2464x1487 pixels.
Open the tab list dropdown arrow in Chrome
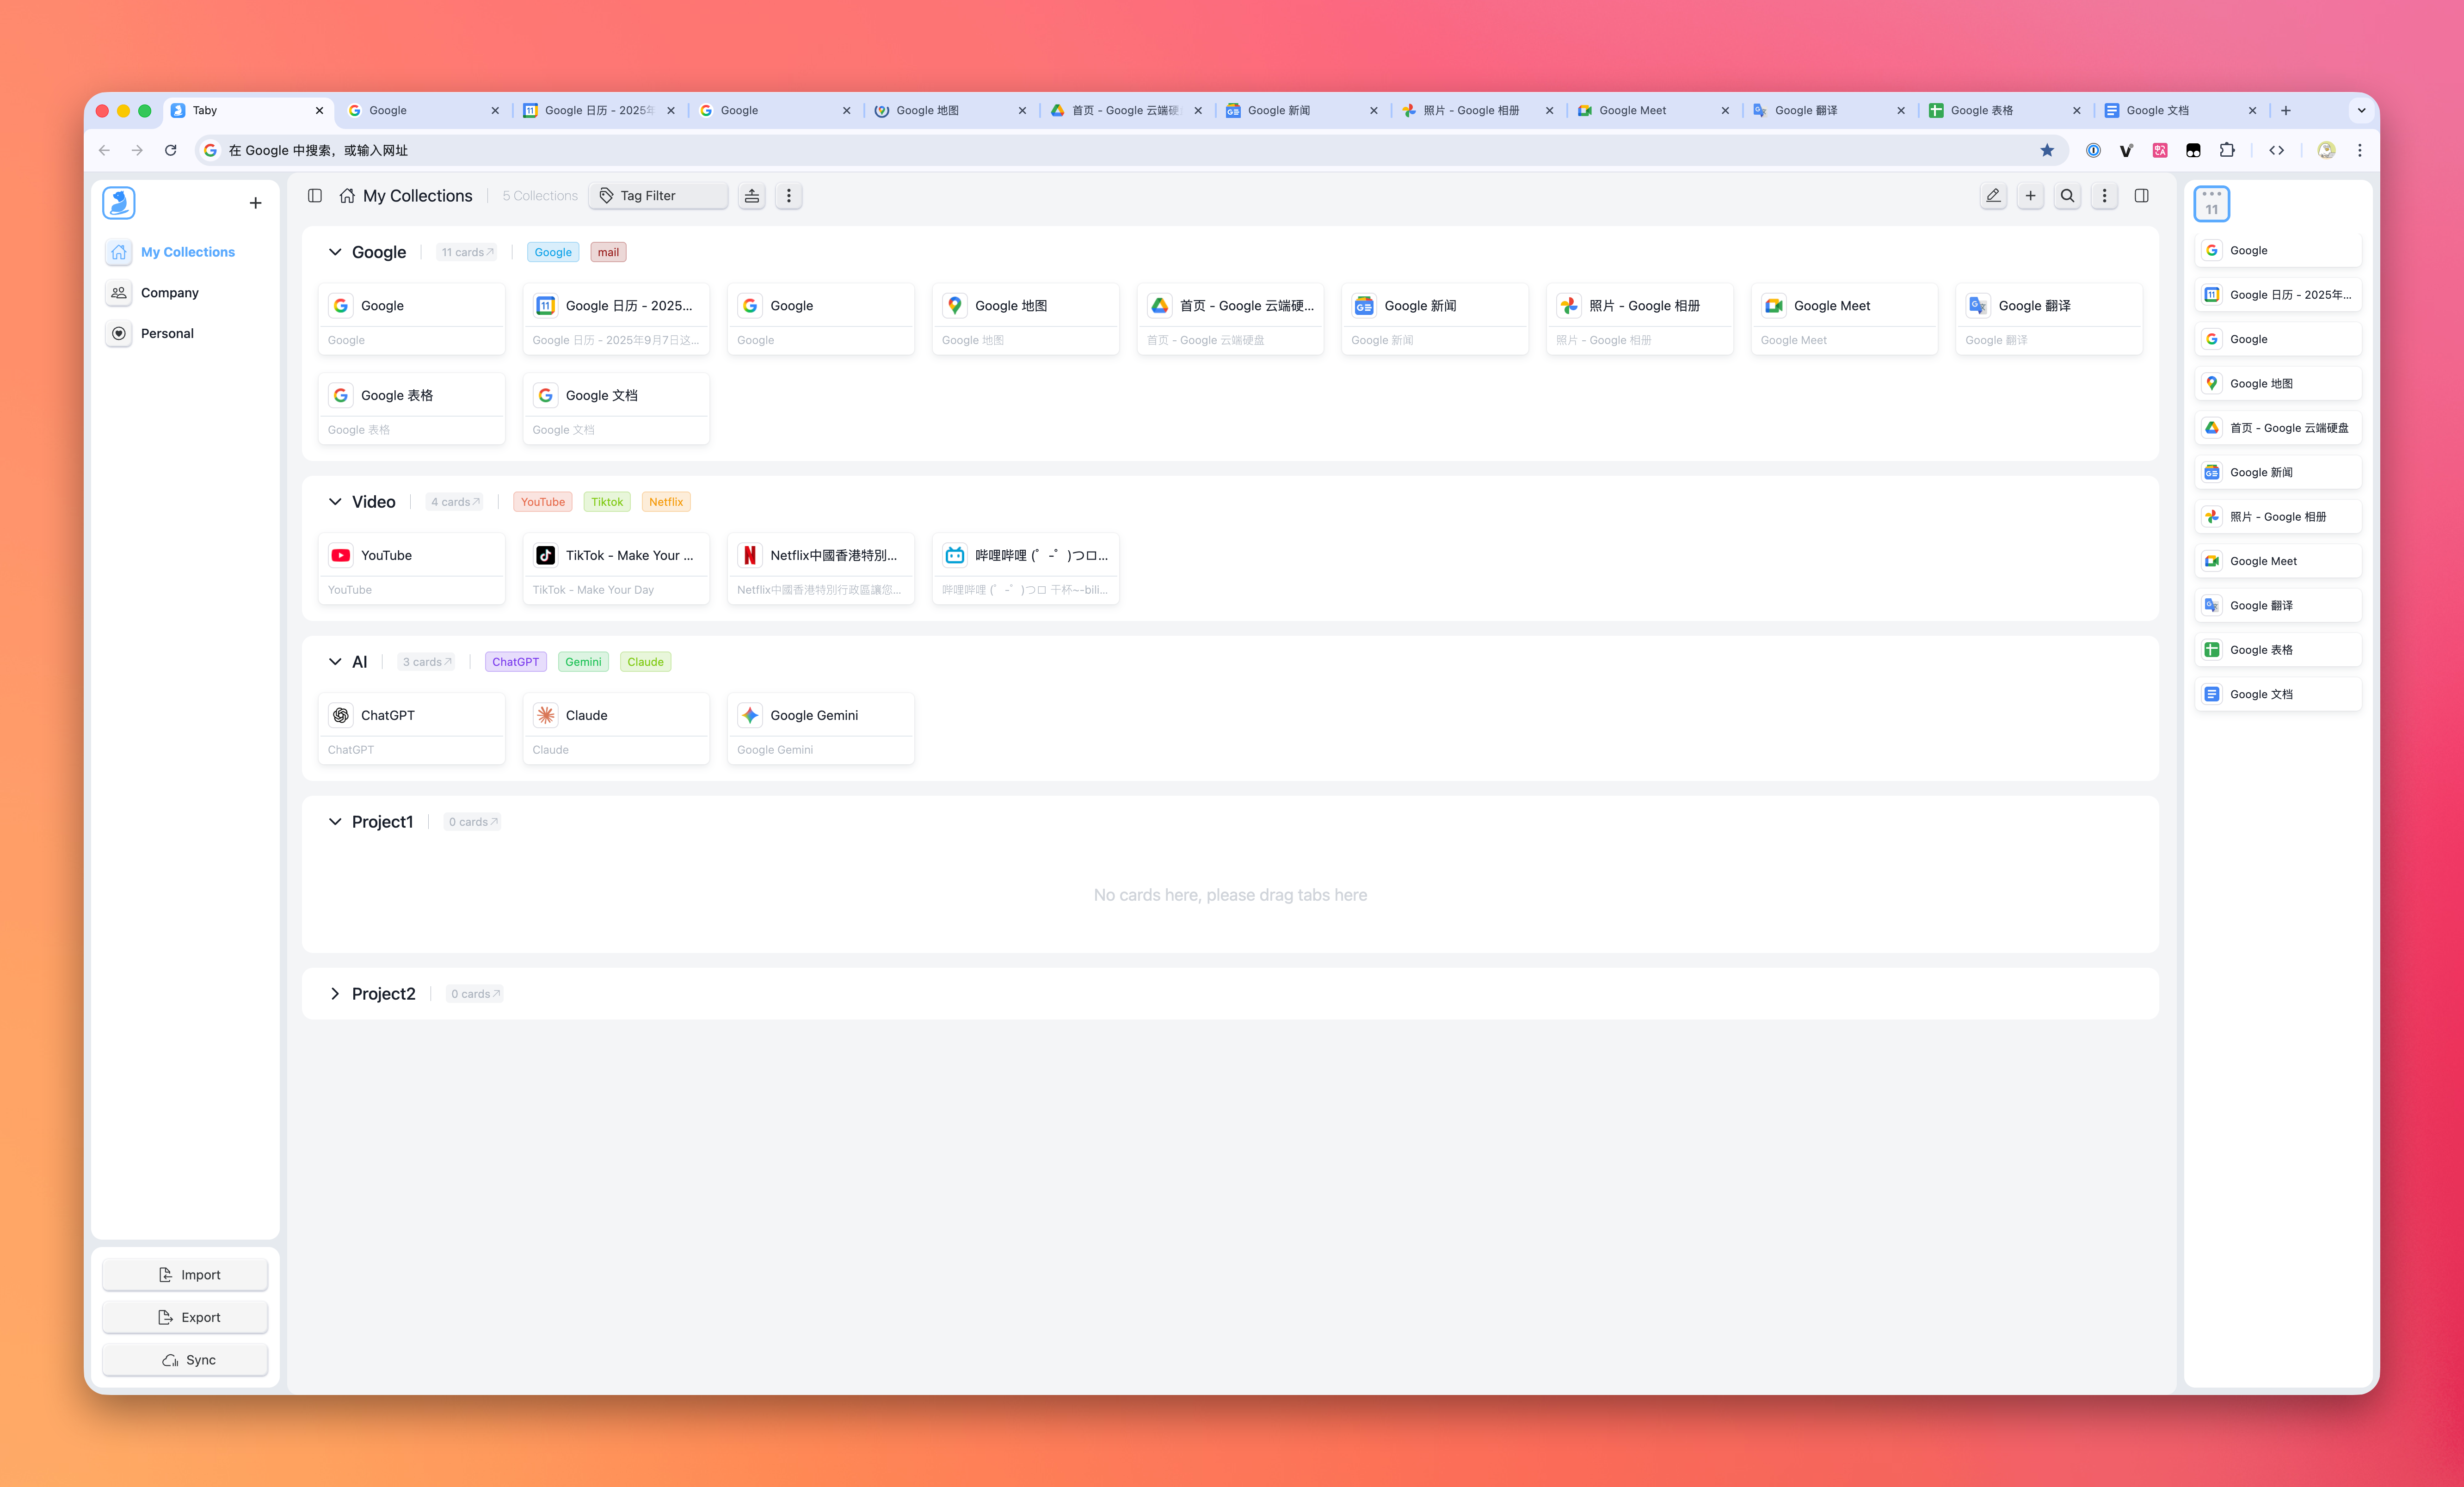point(2361,111)
